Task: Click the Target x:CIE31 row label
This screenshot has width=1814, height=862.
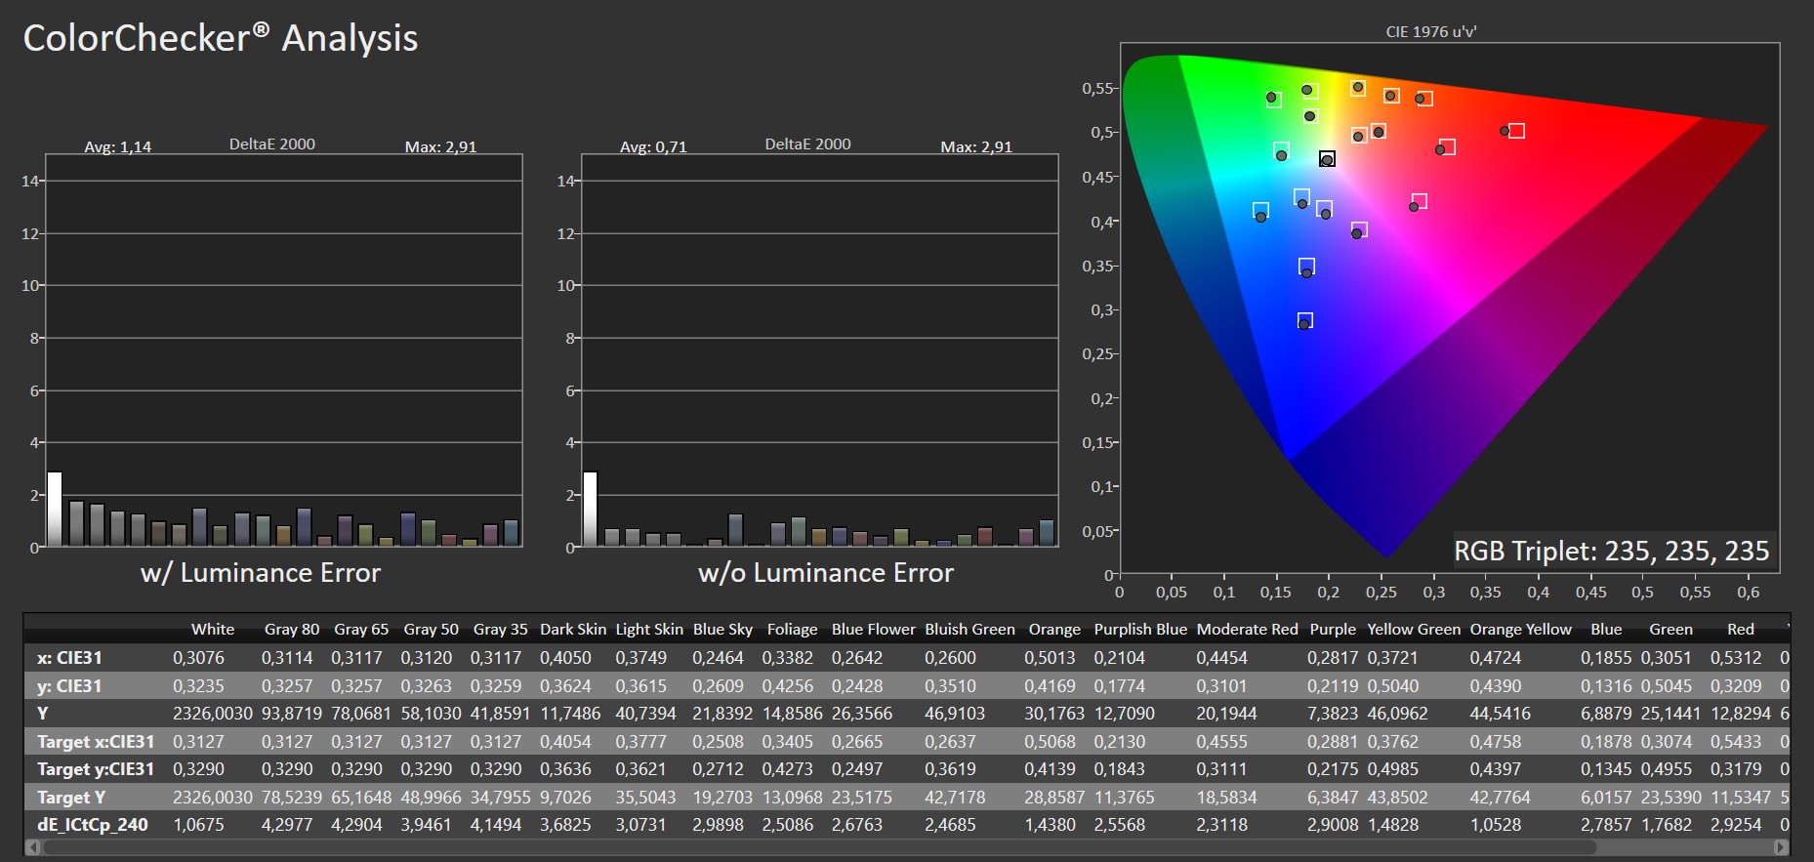Action: click(96, 742)
